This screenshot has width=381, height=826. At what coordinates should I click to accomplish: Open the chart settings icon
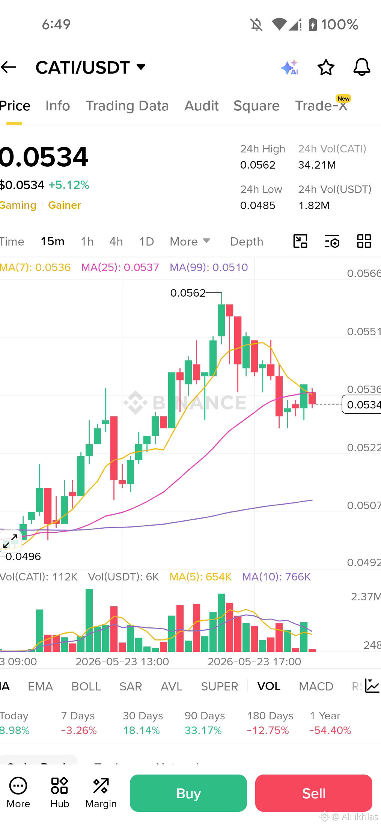(332, 241)
